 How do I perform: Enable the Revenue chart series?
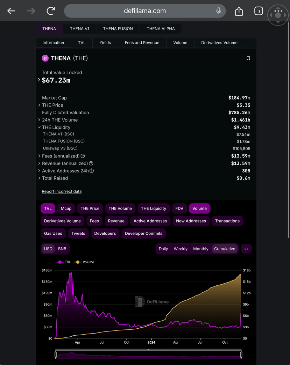pyautogui.click(x=116, y=221)
